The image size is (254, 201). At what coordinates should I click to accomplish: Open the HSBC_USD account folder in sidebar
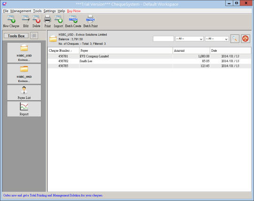[24, 53]
